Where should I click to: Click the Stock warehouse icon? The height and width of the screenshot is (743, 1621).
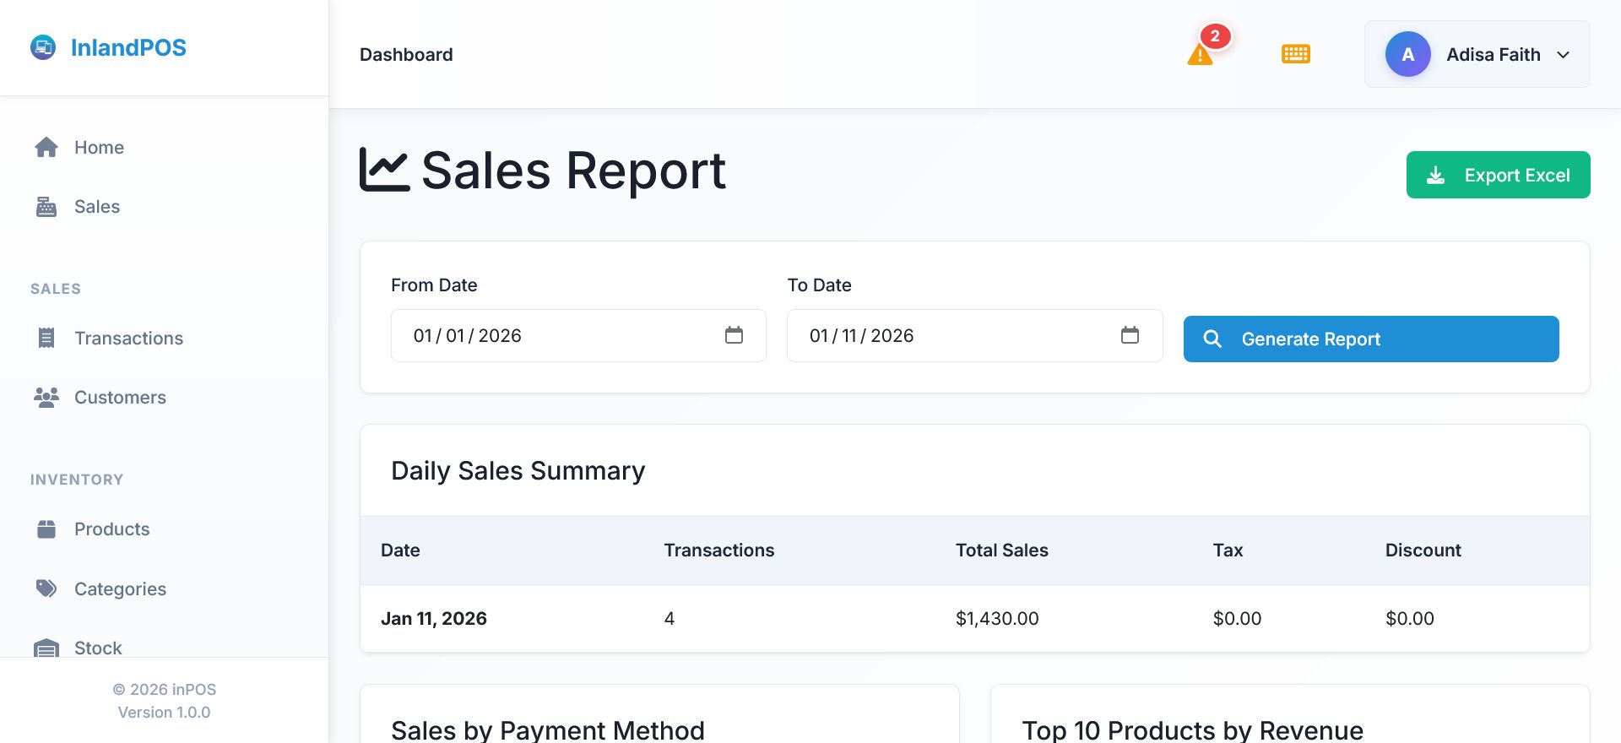click(x=46, y=648)
